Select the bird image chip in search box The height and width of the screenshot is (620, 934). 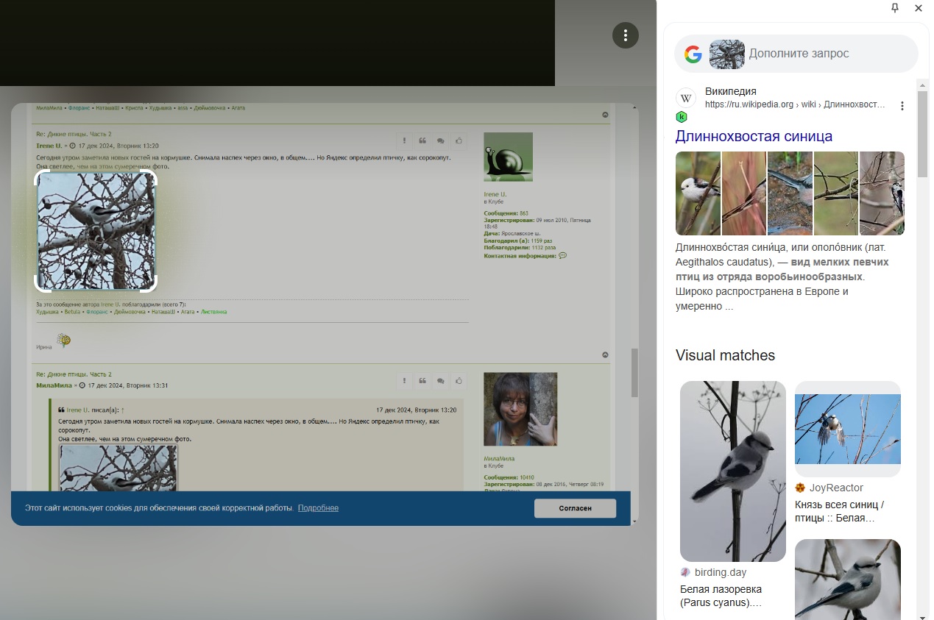(726, 54)
